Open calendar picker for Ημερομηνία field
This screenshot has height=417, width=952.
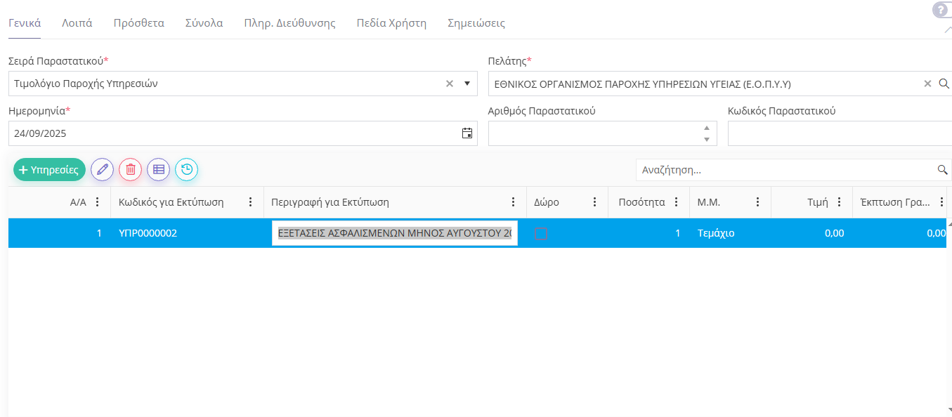(x=467, y=133)
